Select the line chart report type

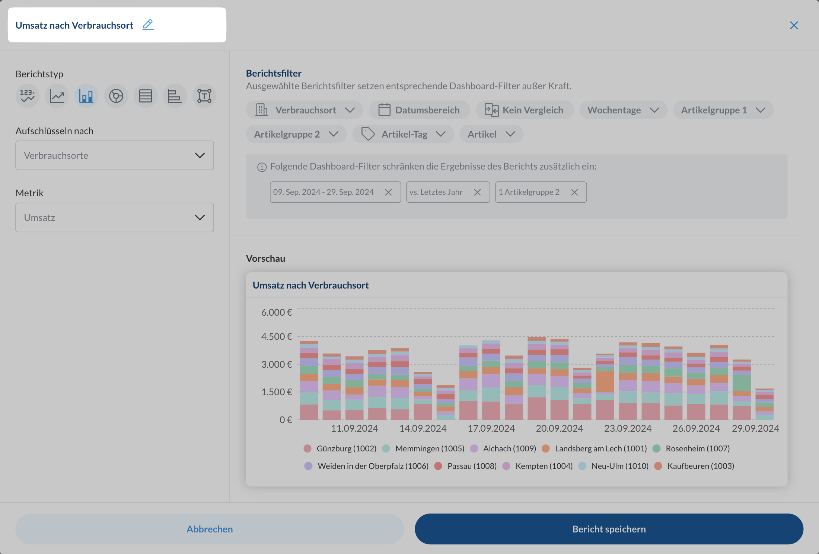pos(57,96)
